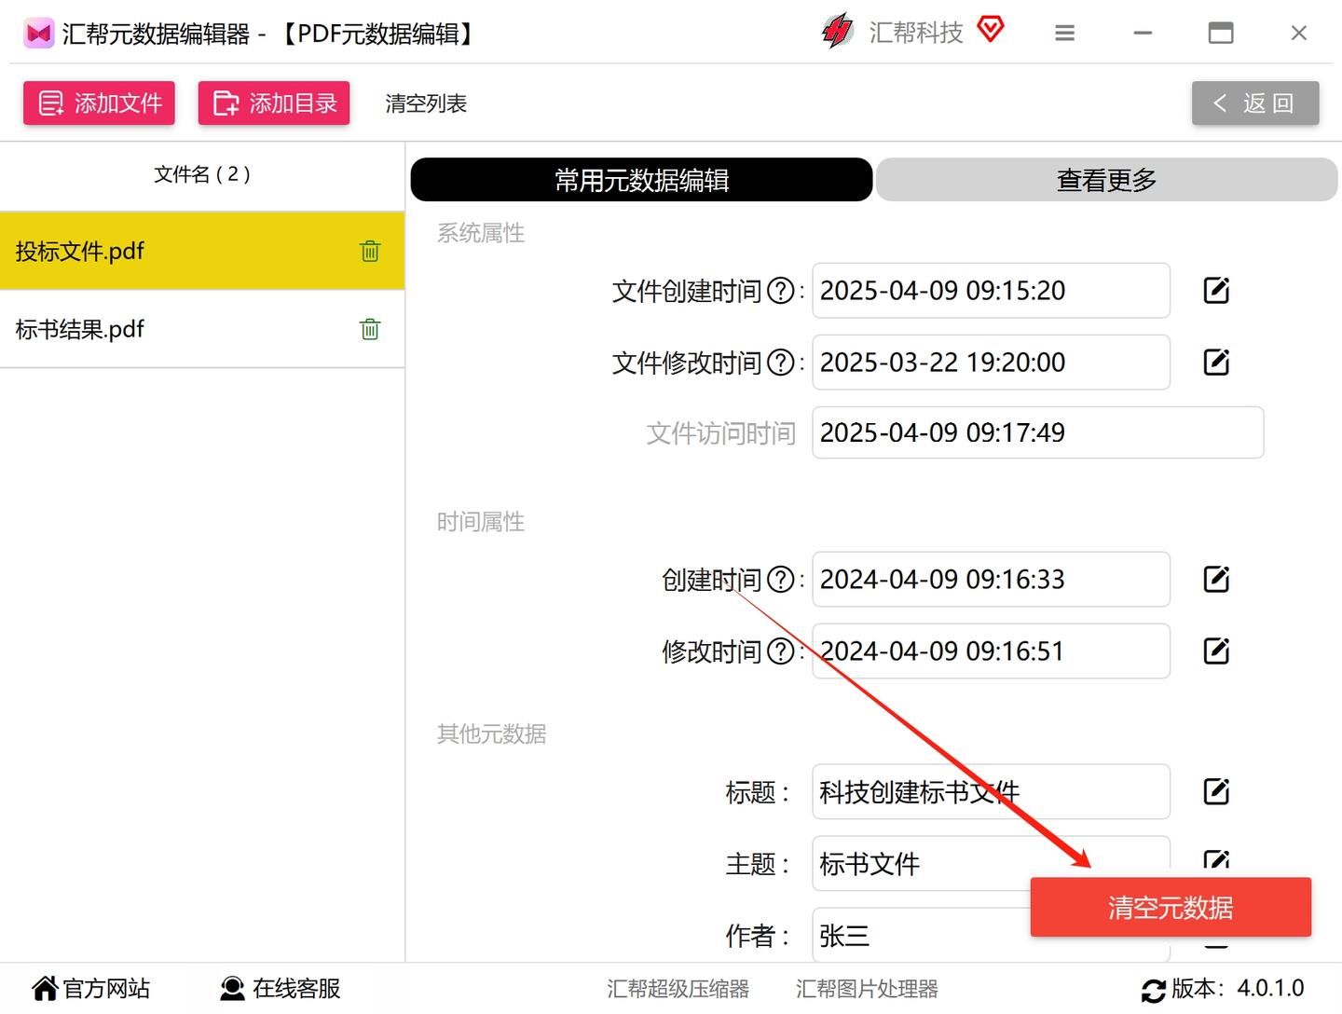Click the question mark beside 修改时间
Image resolution: width=1342 pixels, height=1014 pixels.
pos(780,651)
